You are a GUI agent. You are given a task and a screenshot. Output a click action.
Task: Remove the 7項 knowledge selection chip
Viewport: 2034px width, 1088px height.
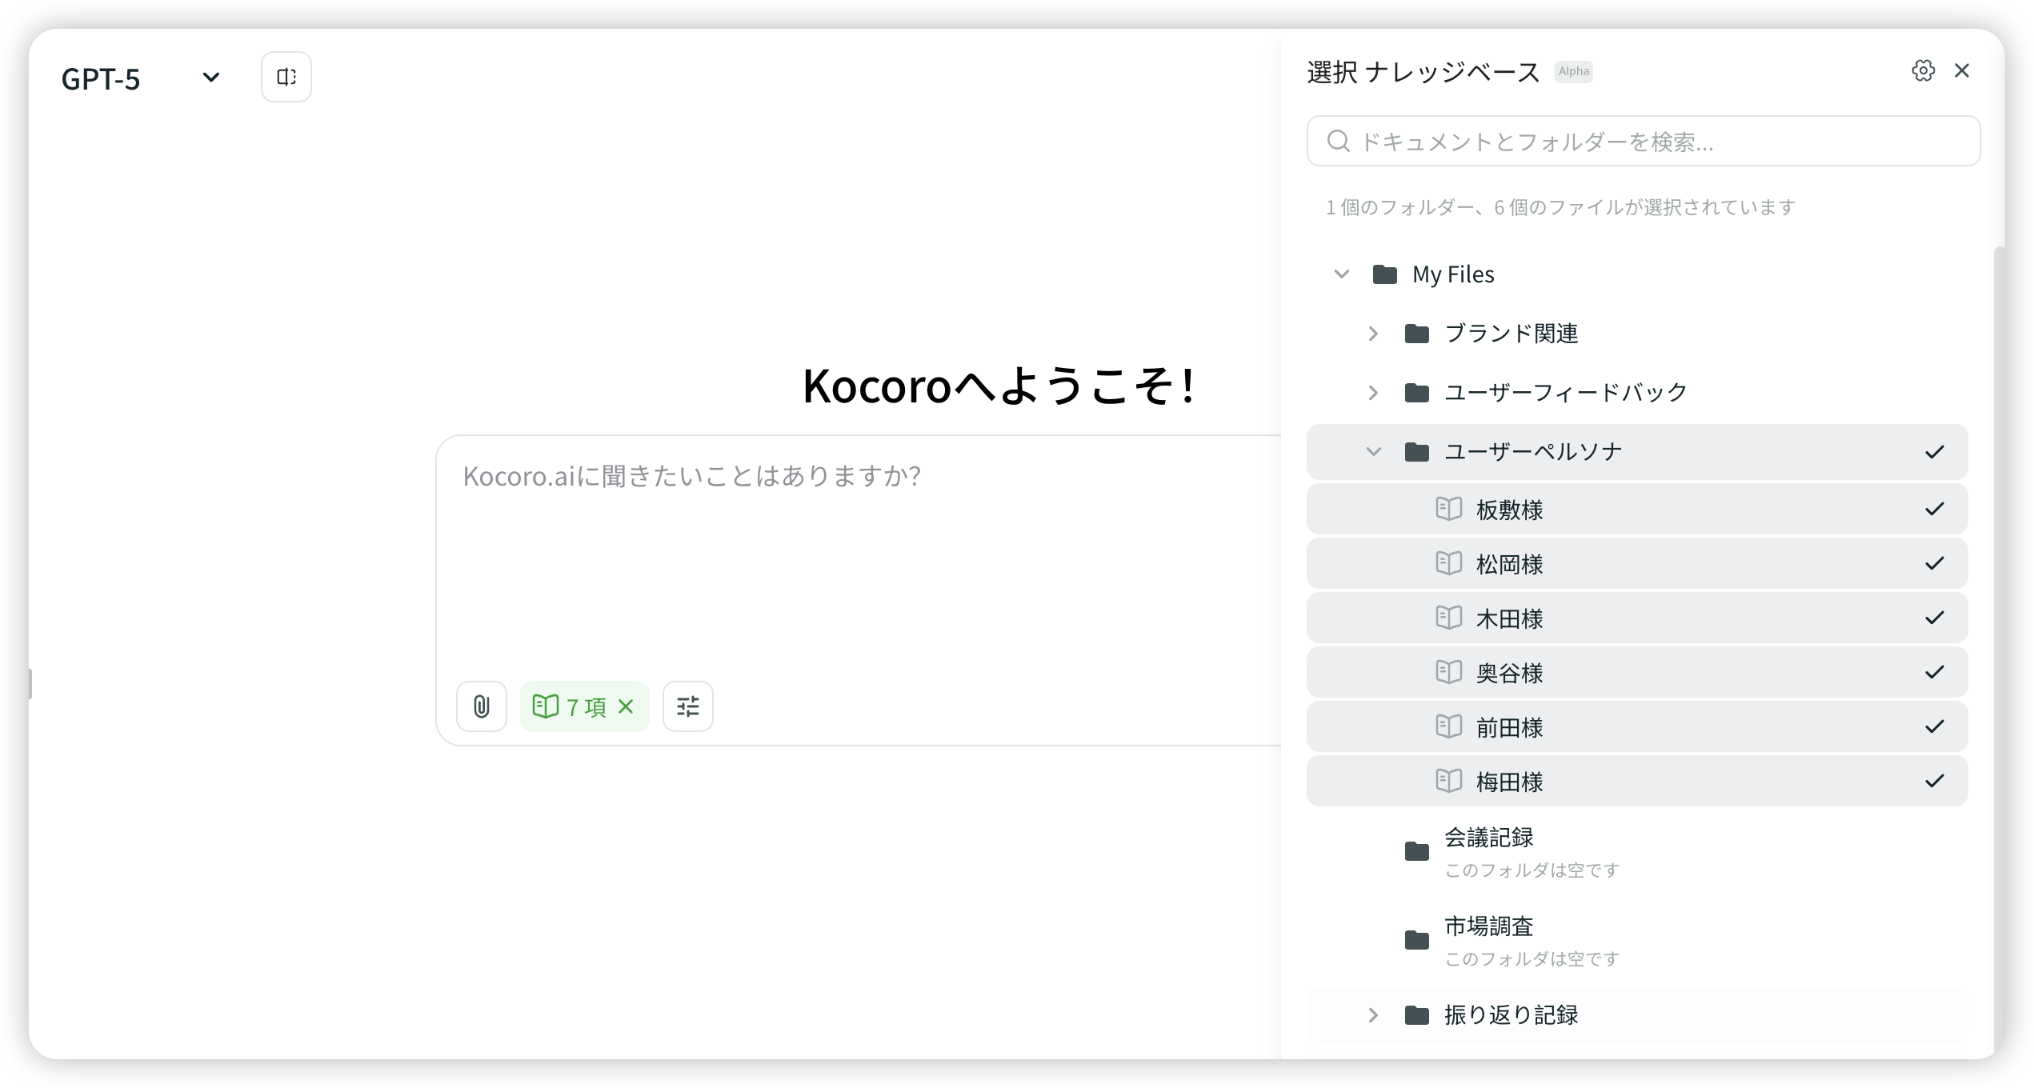[627, 706]
